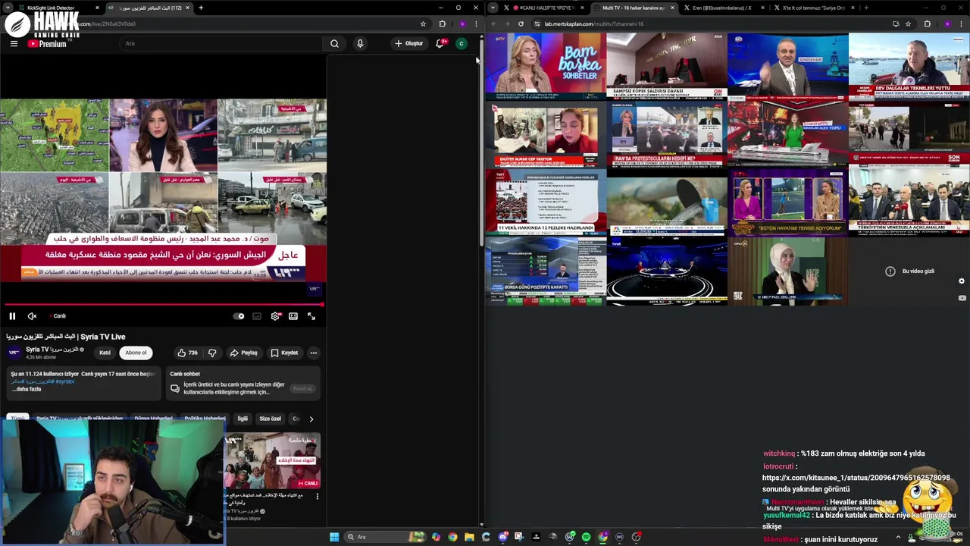Click the red live progress bar
970x546 pixels.
pos(162,305)
